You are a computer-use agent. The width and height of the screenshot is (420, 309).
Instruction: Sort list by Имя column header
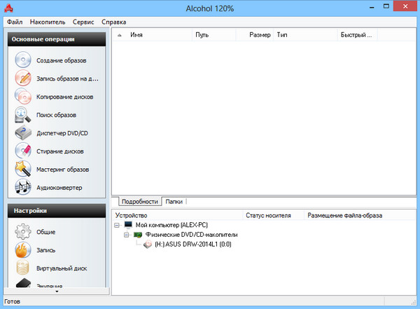tap(136, 34)
